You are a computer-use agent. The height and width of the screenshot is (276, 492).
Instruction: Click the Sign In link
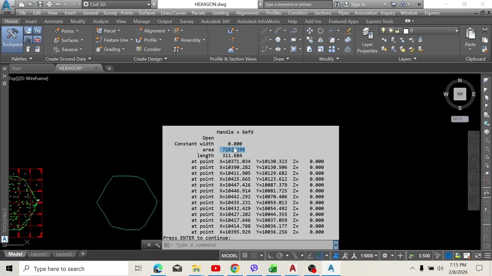click(358, 4)
